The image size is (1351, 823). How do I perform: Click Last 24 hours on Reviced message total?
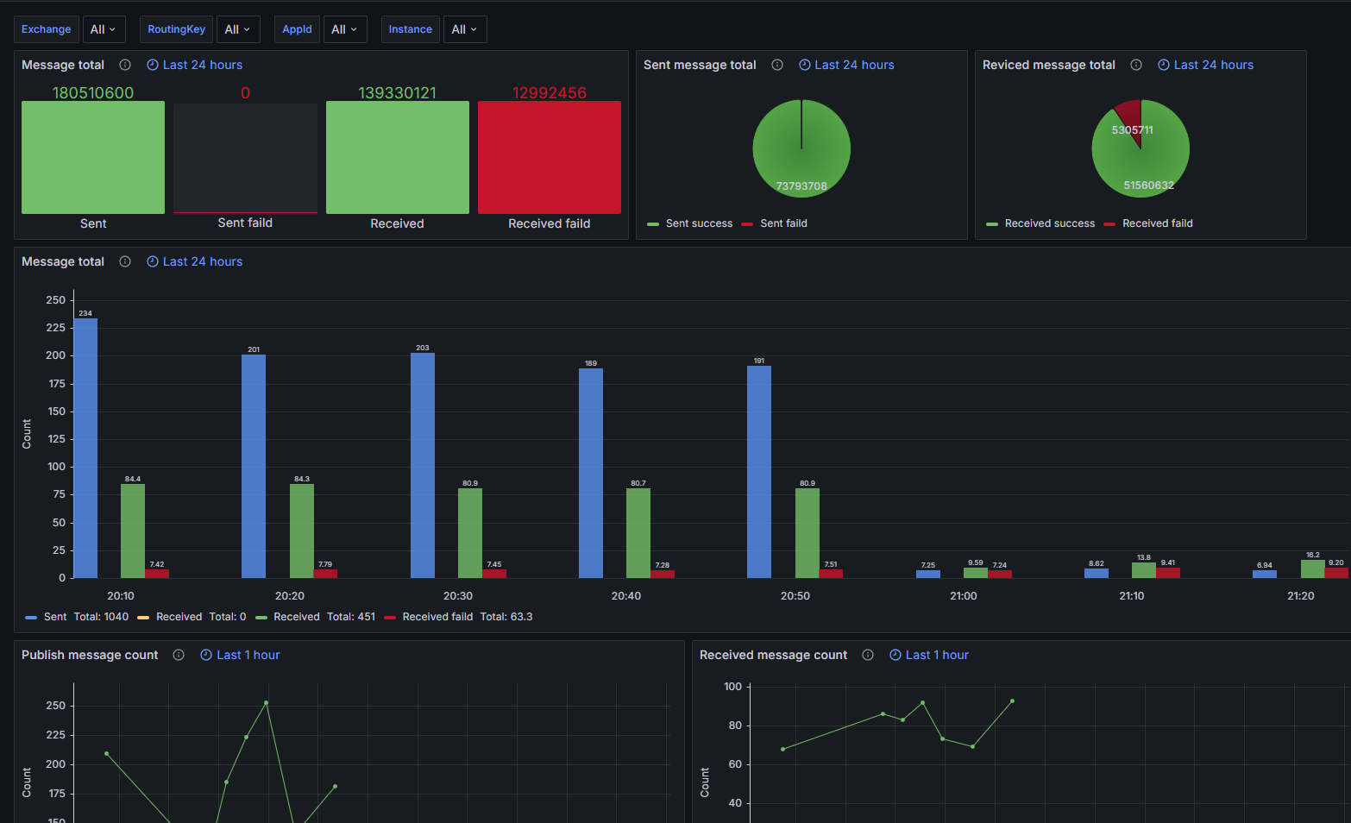pyautogui.click(x=1213, y=65)
